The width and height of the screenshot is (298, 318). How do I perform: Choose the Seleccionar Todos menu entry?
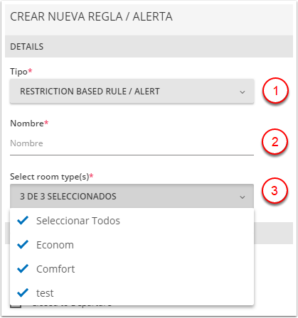(132, 221)
